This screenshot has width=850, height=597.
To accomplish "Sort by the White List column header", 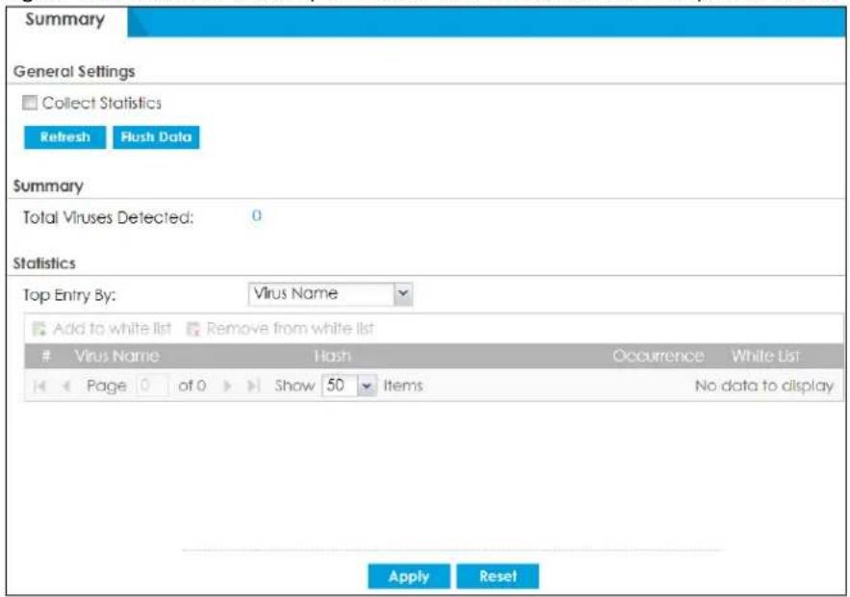I will pos(764,356).
